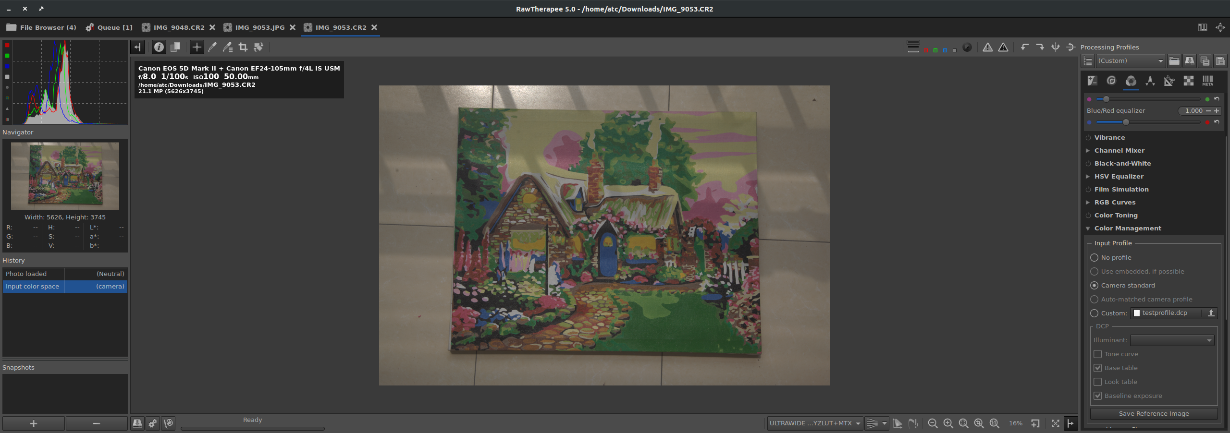Choose the testprofile.dcp file button
The width and height of the screenshot is (1230, 433).
tap(1174, 313)
